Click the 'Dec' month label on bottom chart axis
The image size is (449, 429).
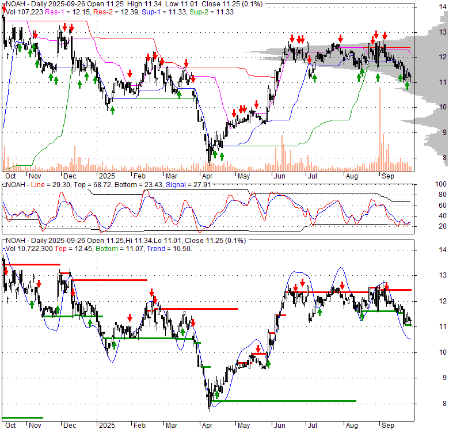point(70,426)
